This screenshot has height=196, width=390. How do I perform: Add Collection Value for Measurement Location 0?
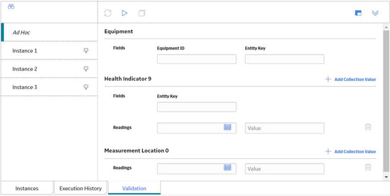[x=351, y=152]
